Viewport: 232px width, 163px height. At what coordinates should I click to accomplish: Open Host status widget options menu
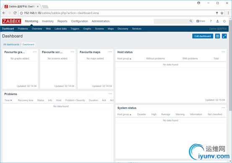(223, 52)
